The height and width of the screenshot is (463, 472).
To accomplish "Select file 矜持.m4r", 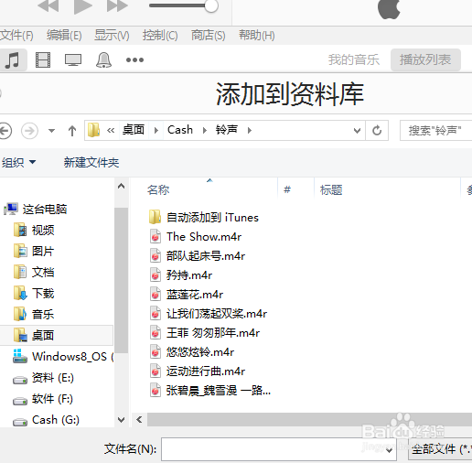I will [x=180, y=275].
